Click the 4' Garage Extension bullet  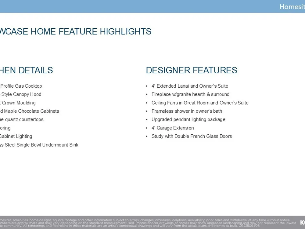point(173,128)
